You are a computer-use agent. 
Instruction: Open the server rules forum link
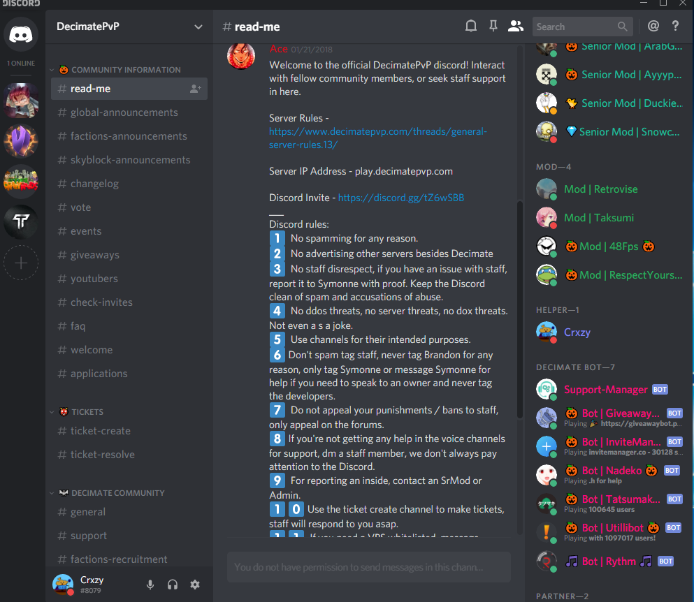[378, 138]
